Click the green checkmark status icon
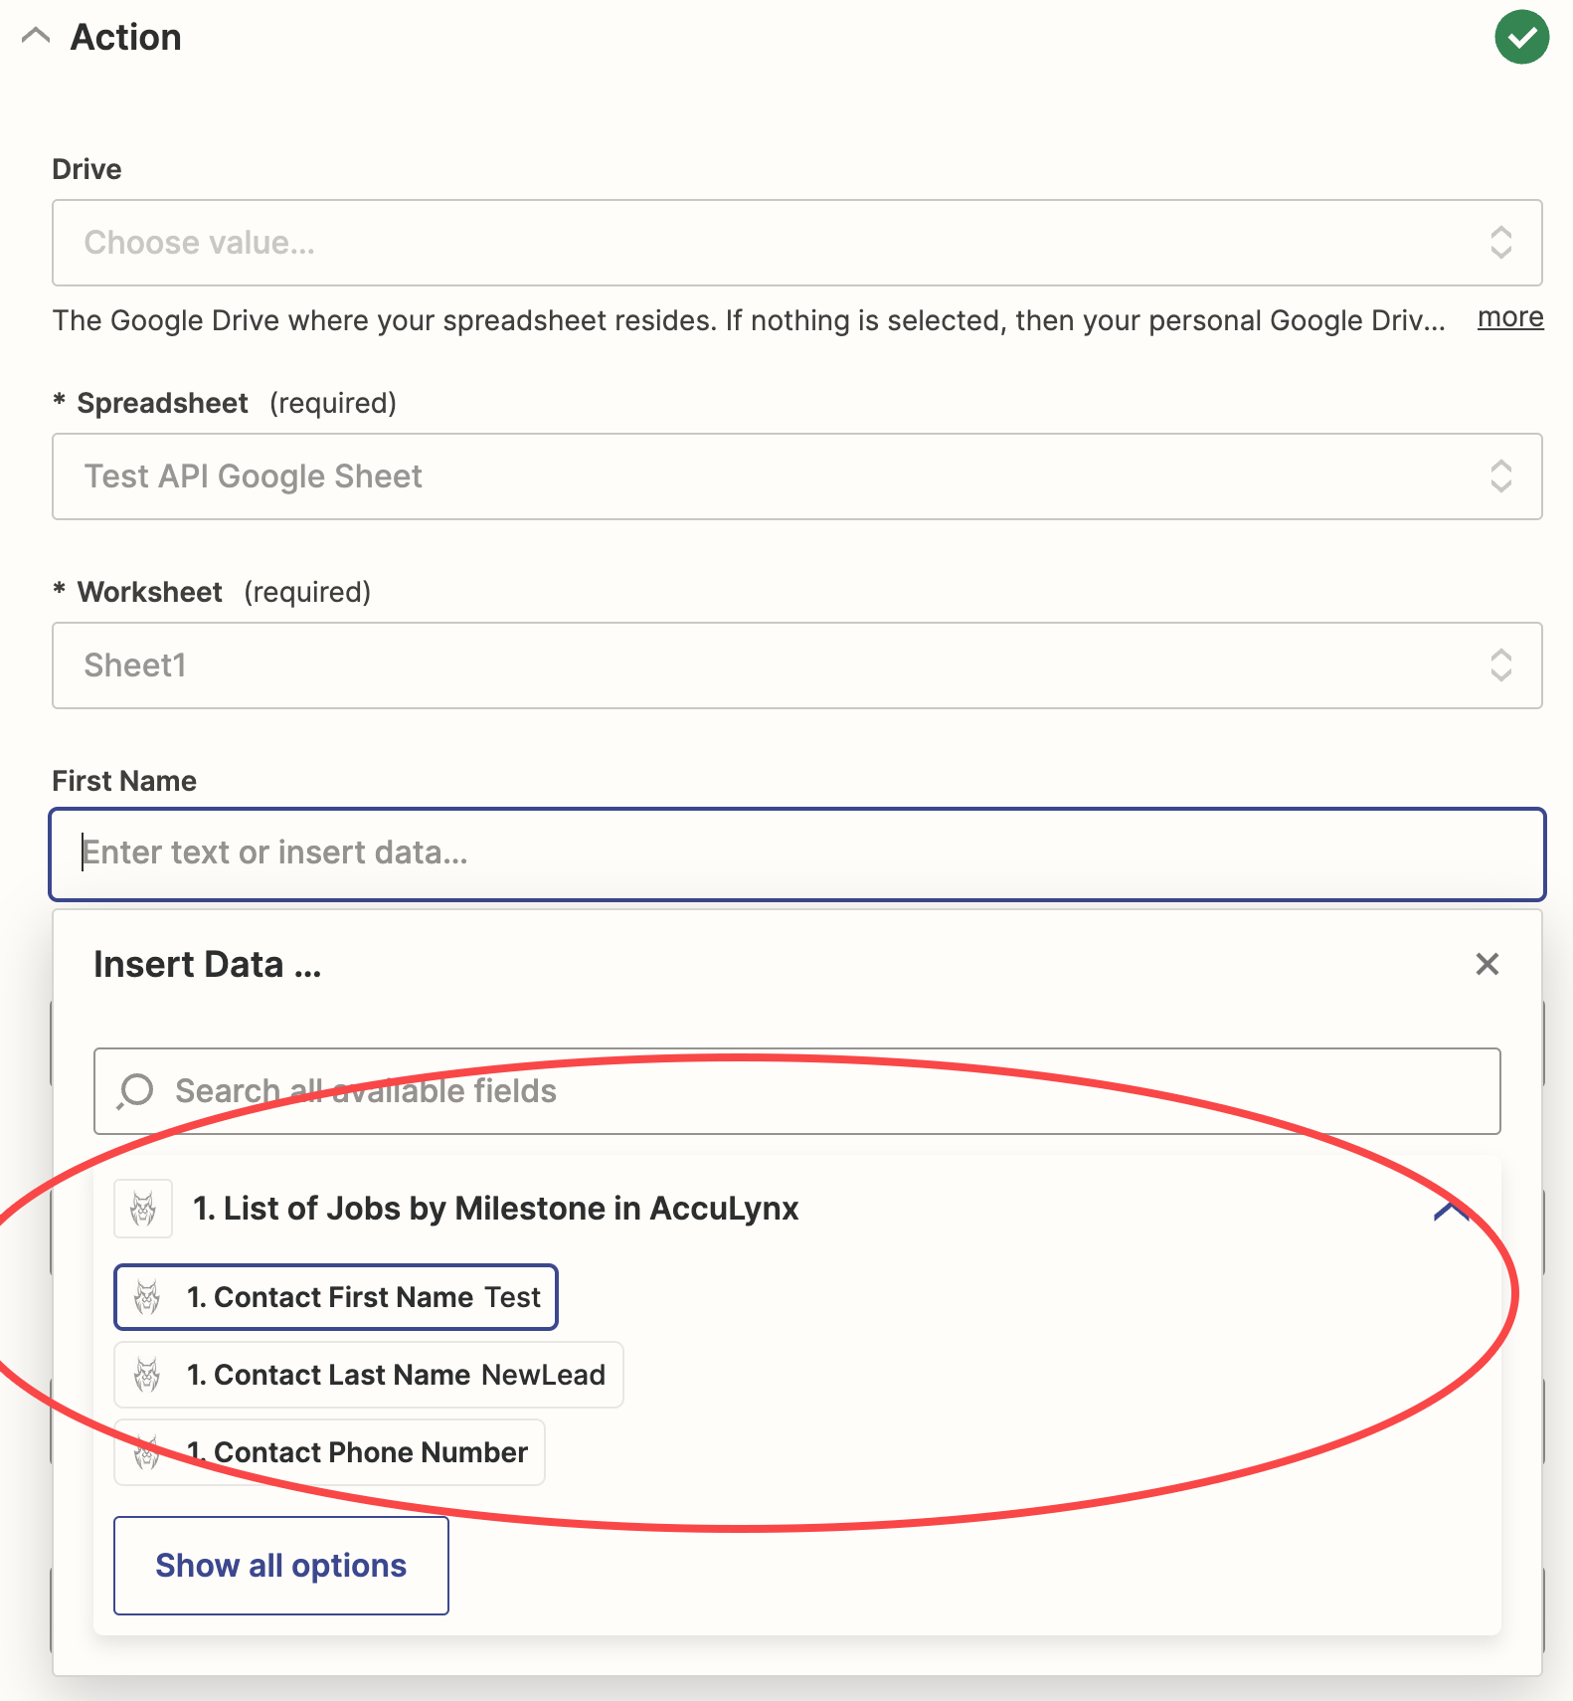 [1521, 37]
